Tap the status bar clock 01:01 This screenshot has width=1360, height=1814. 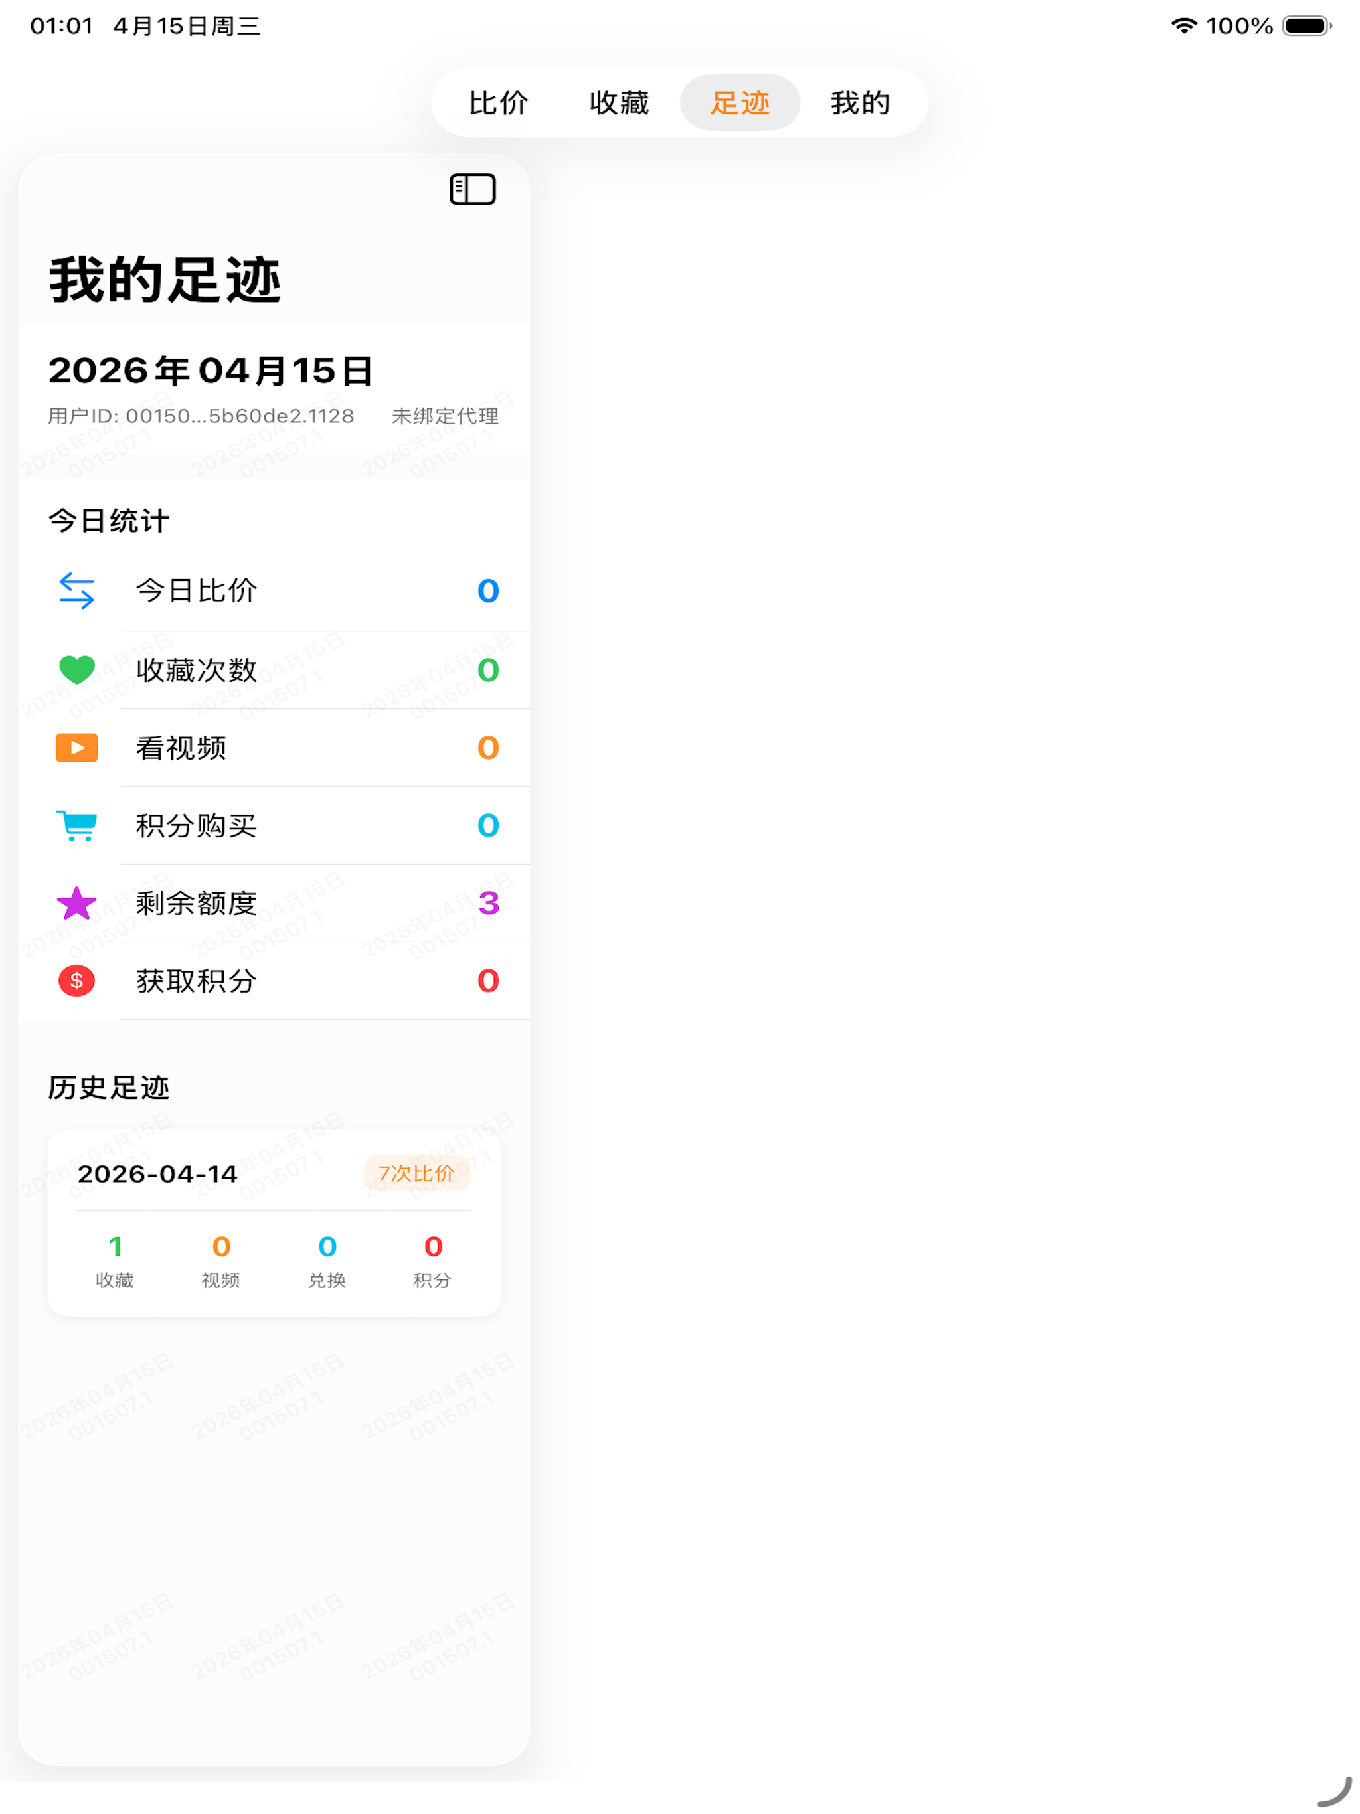click(x=62, y=25)
